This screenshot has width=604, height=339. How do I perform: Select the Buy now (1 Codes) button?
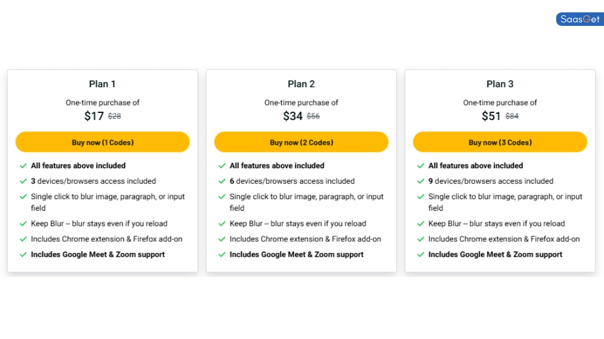102,142
